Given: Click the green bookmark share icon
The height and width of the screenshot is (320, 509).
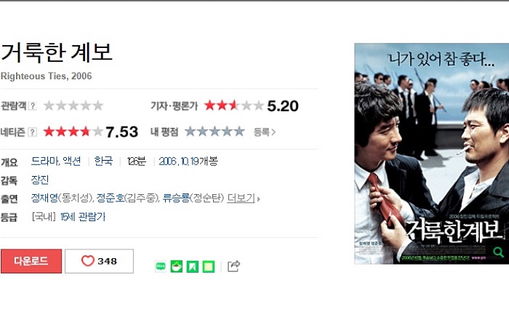Looking at the screenshot, I should point(193,266).
